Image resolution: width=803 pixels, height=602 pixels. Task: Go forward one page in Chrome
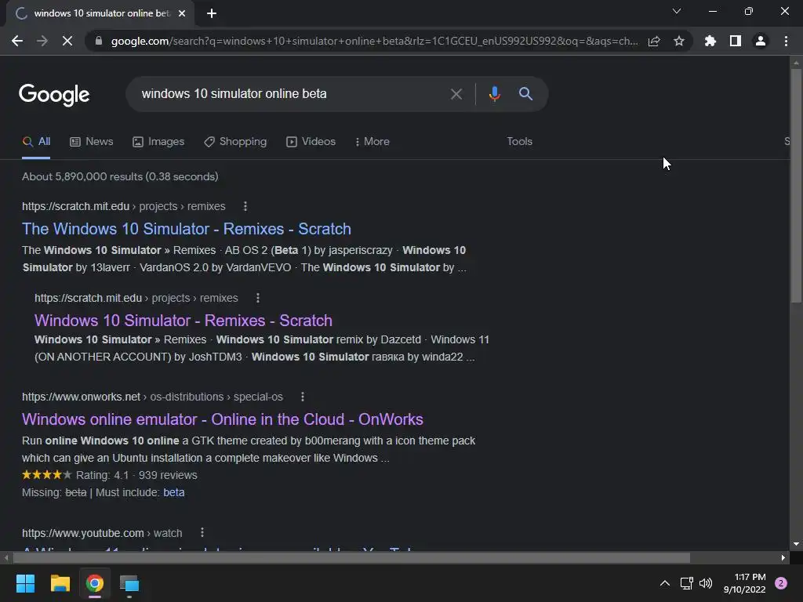(42, 41)
